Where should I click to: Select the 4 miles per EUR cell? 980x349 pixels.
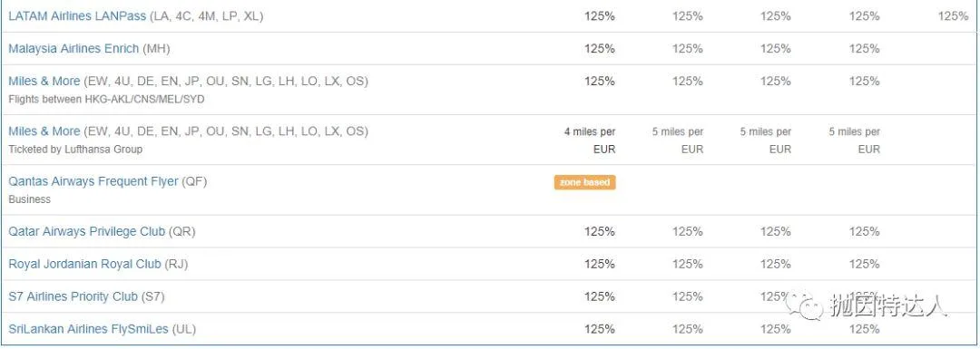pos(590,141)
